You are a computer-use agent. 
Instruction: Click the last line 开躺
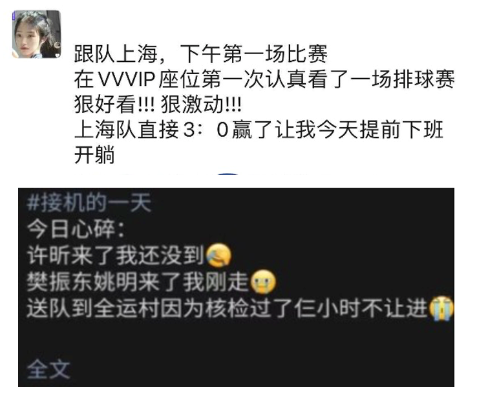click(x=94, y=155)
